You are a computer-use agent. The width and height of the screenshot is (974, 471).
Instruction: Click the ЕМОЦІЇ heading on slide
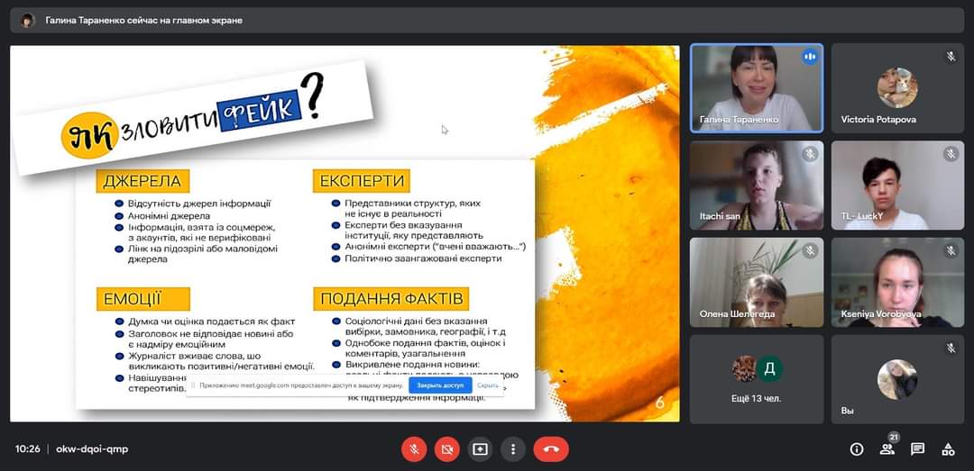(x=142, y=299)
